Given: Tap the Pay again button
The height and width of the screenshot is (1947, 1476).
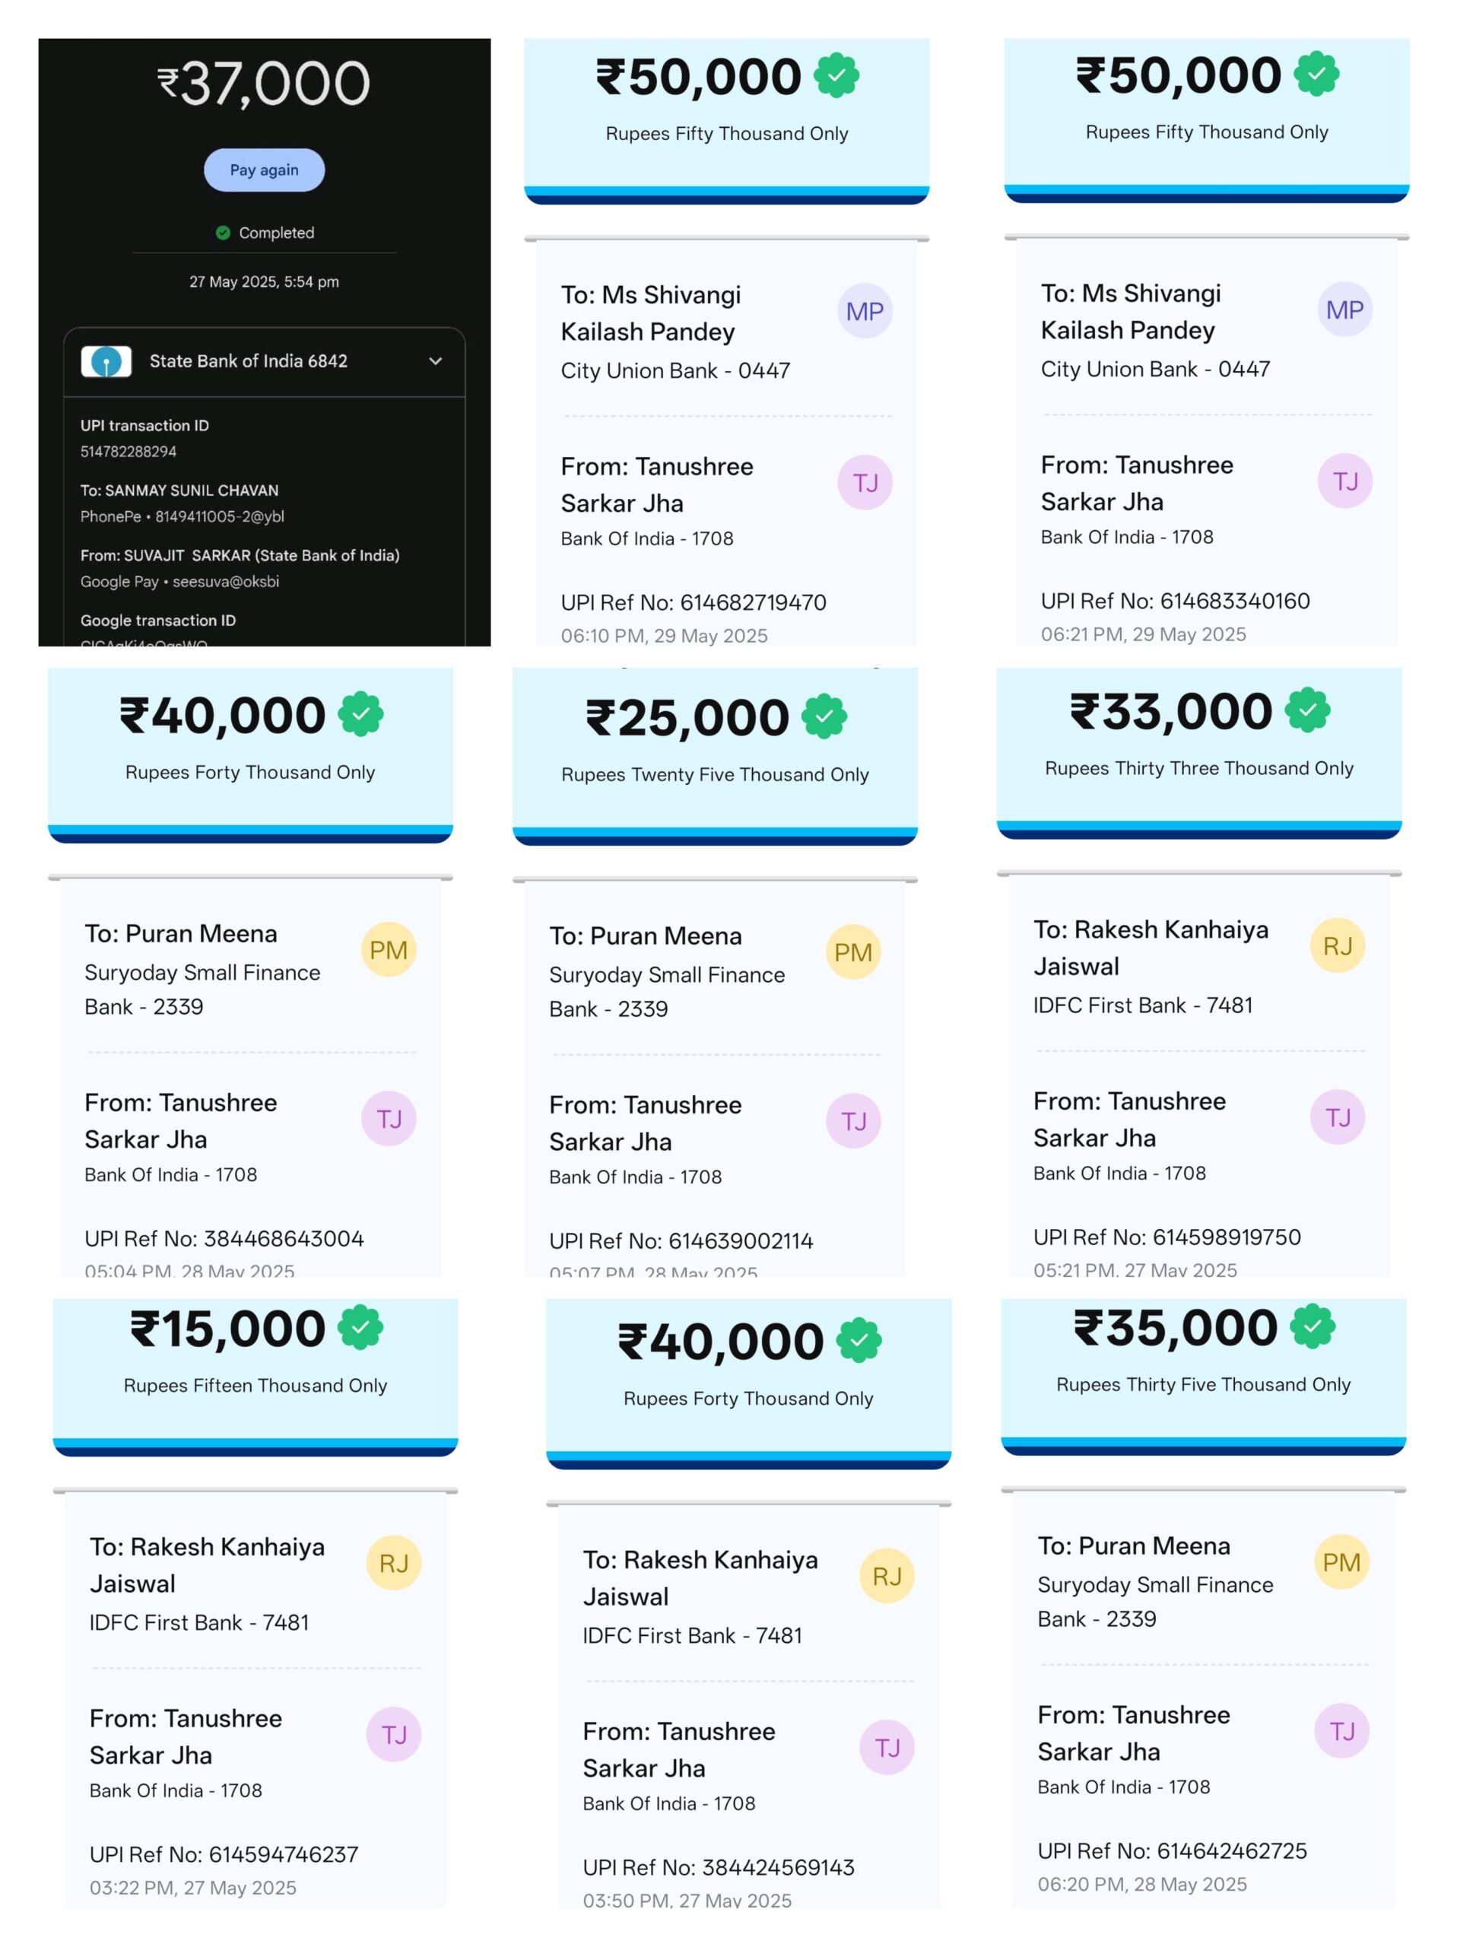Looking at the screenshot, I should [264, 170].
